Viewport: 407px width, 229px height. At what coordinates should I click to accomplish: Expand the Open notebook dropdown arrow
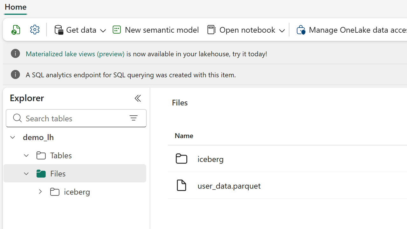(x=282, y=30)
